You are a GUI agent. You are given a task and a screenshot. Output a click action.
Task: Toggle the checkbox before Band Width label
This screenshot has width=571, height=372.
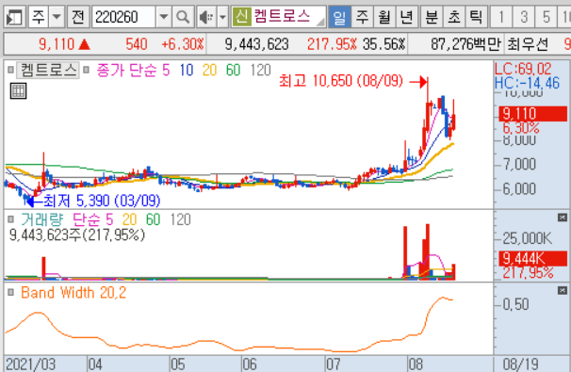point(10,292)
